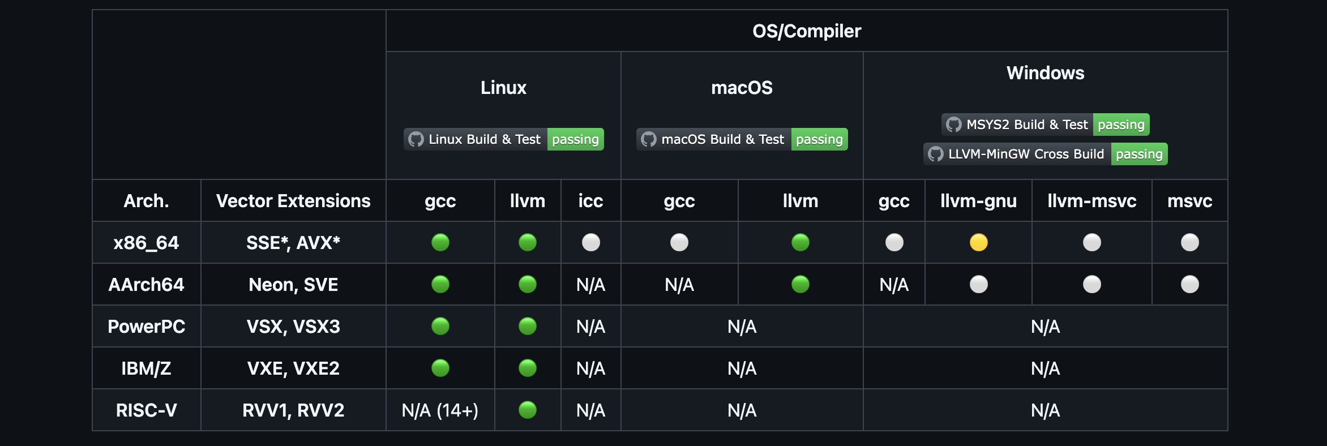The image size is (1327, 446).
Task: Click the green dot for AArch64 macOS llvm
Action: pos(801,284)
